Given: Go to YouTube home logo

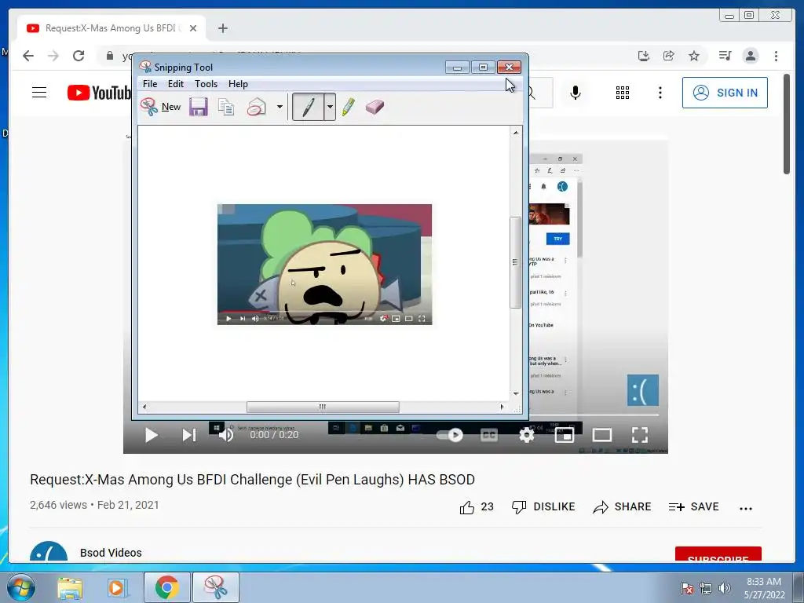Looking at the screenshot, I should coord(99,93).
